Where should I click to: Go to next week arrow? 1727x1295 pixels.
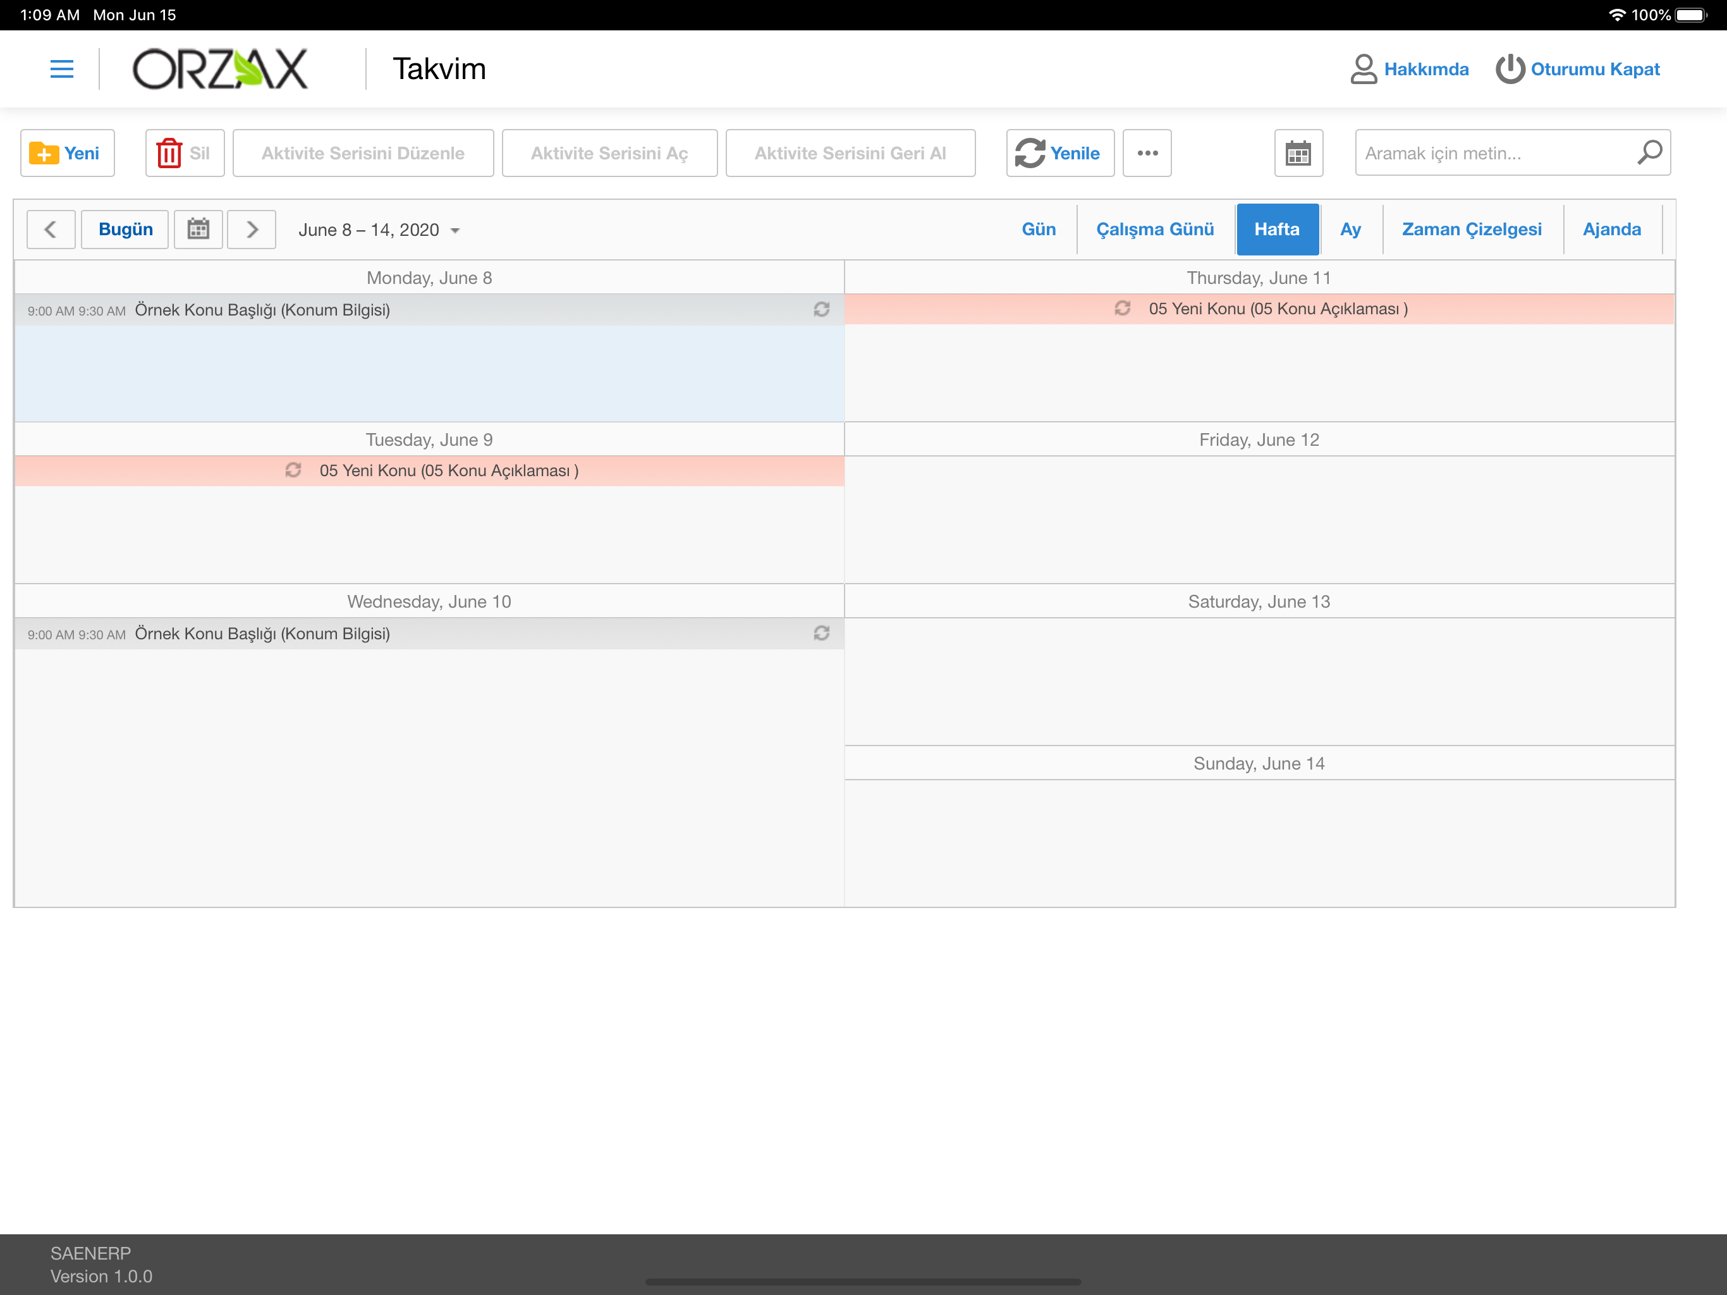[252, 230]
